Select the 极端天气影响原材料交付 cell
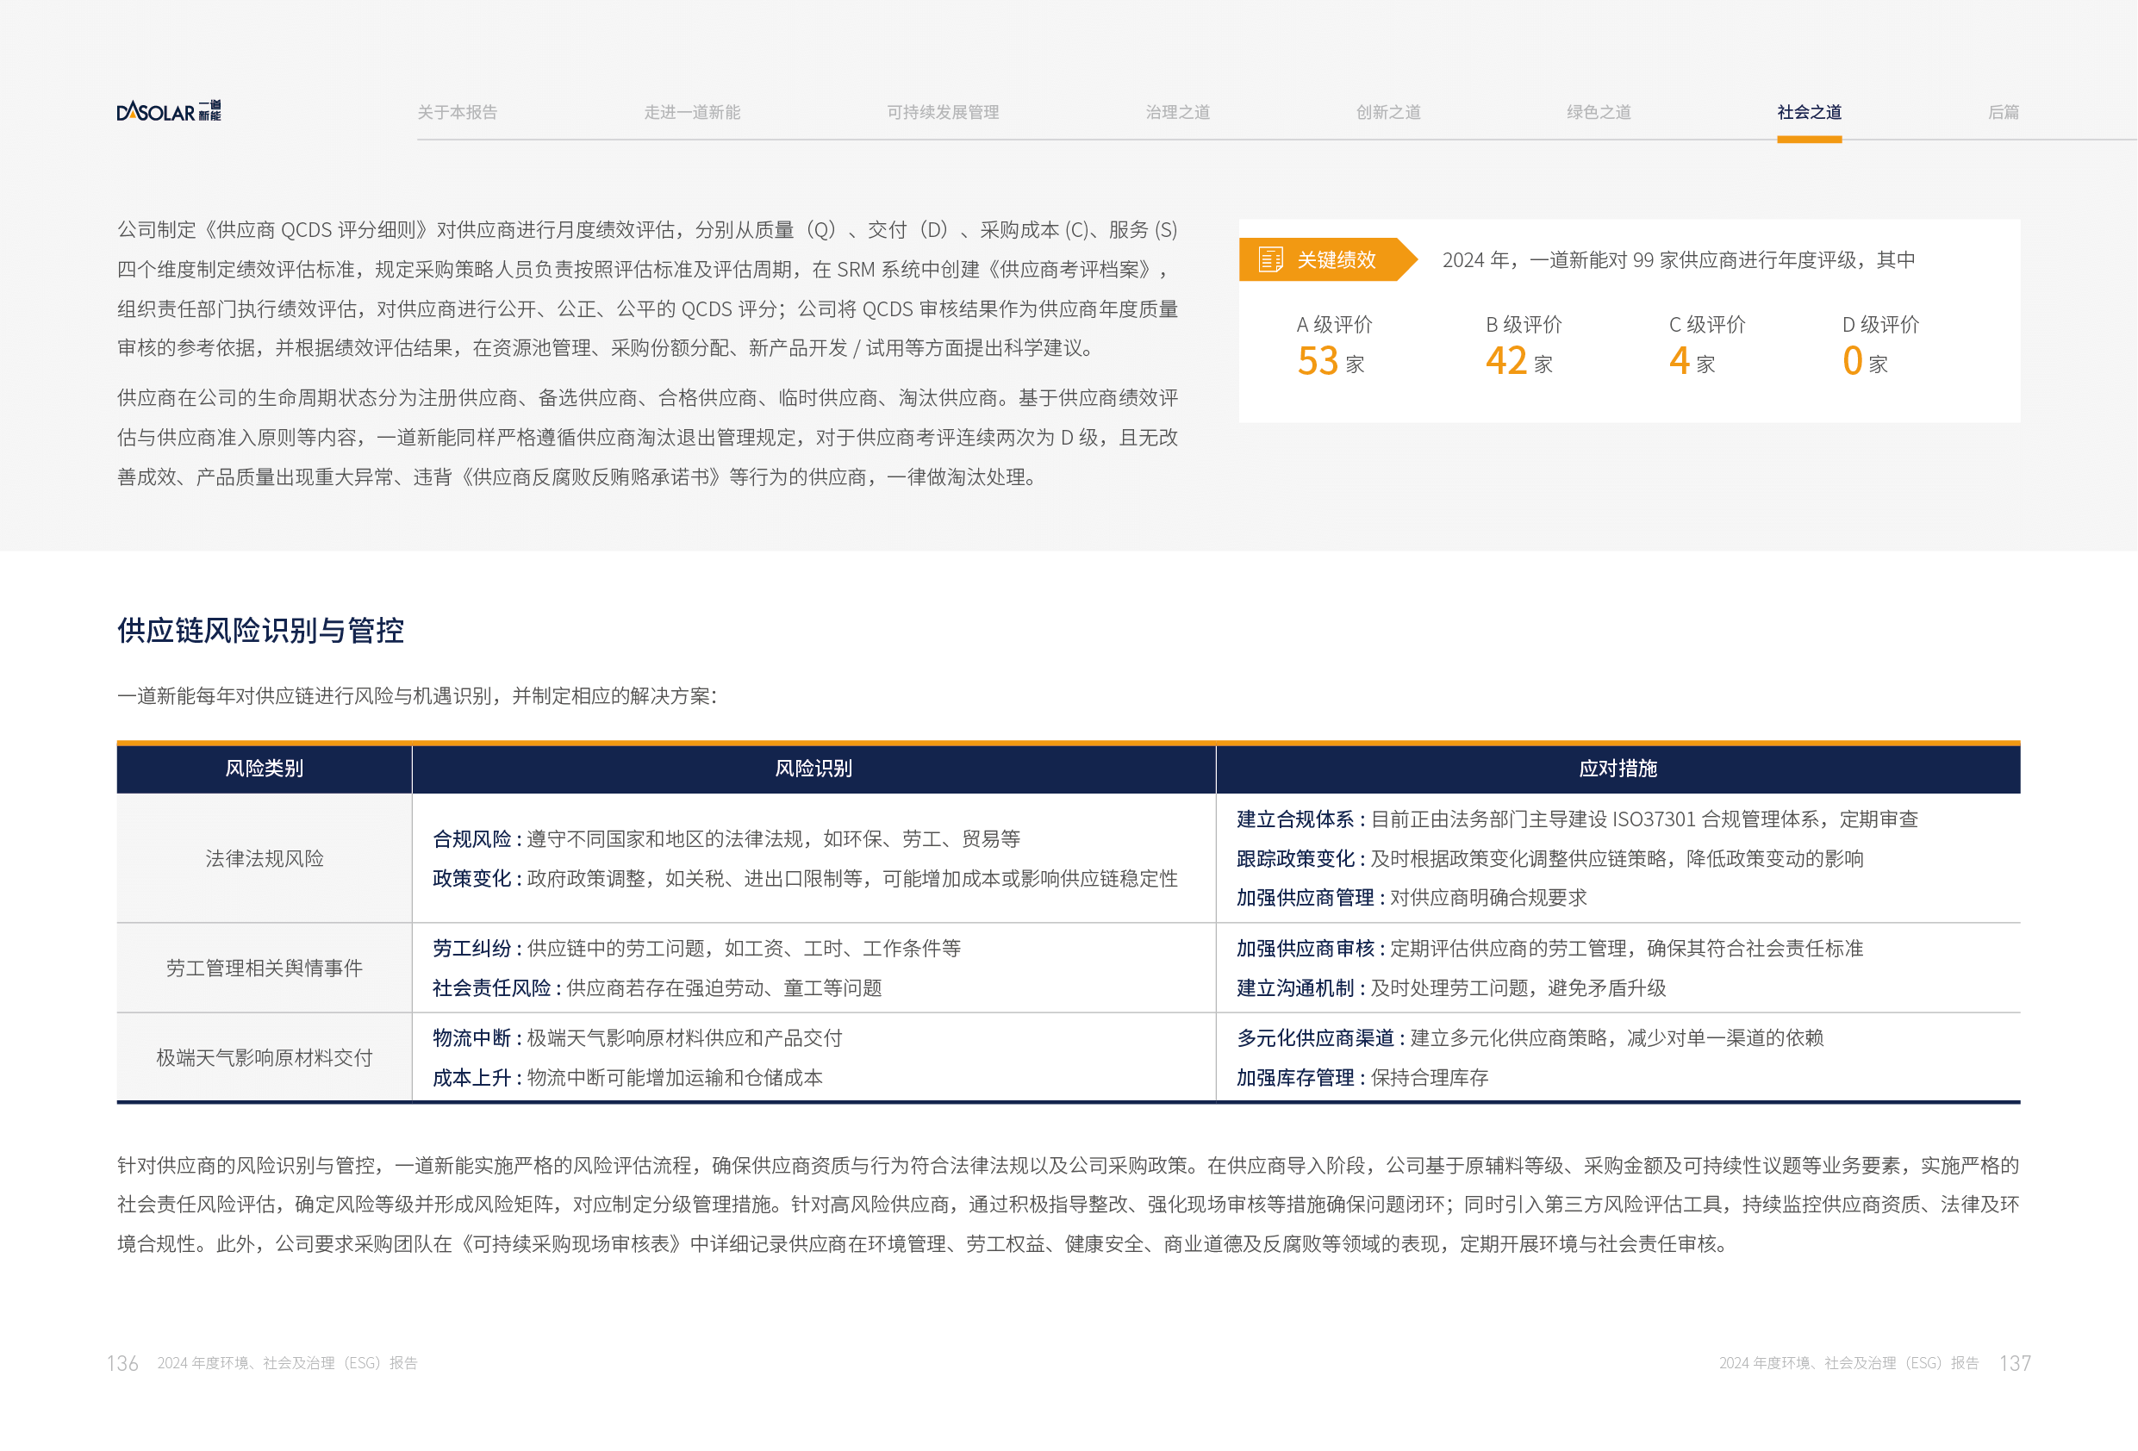Viewport: 2138px width, 1451px height. 264,1057
